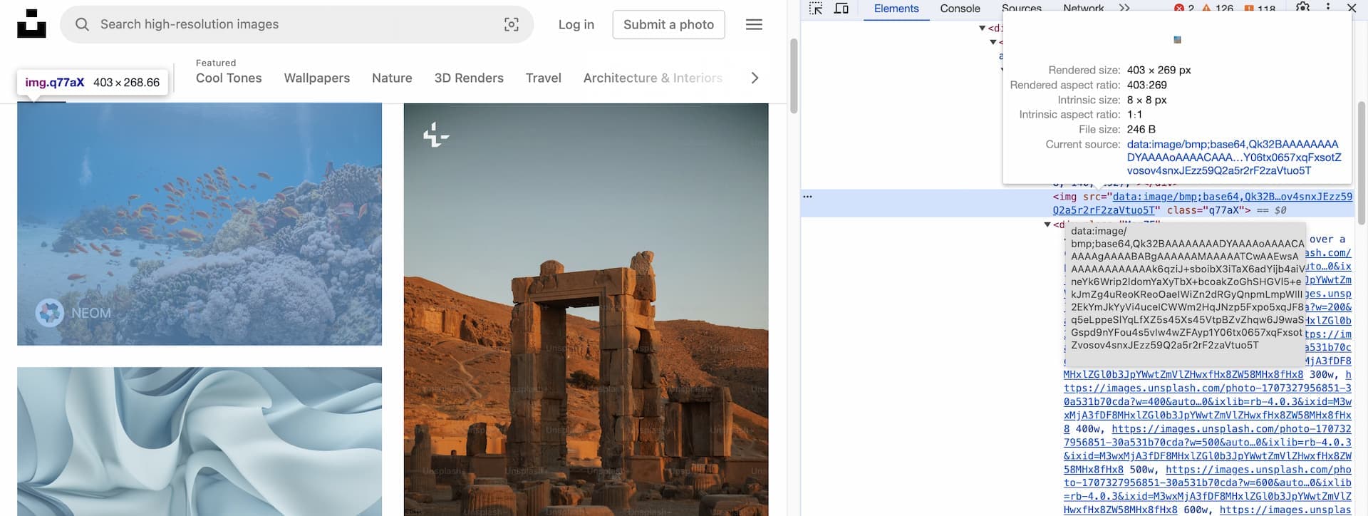The width and height of the screenshot is (1368, 516).
Task: Open visual search camera icon
Action: (511, 25)
